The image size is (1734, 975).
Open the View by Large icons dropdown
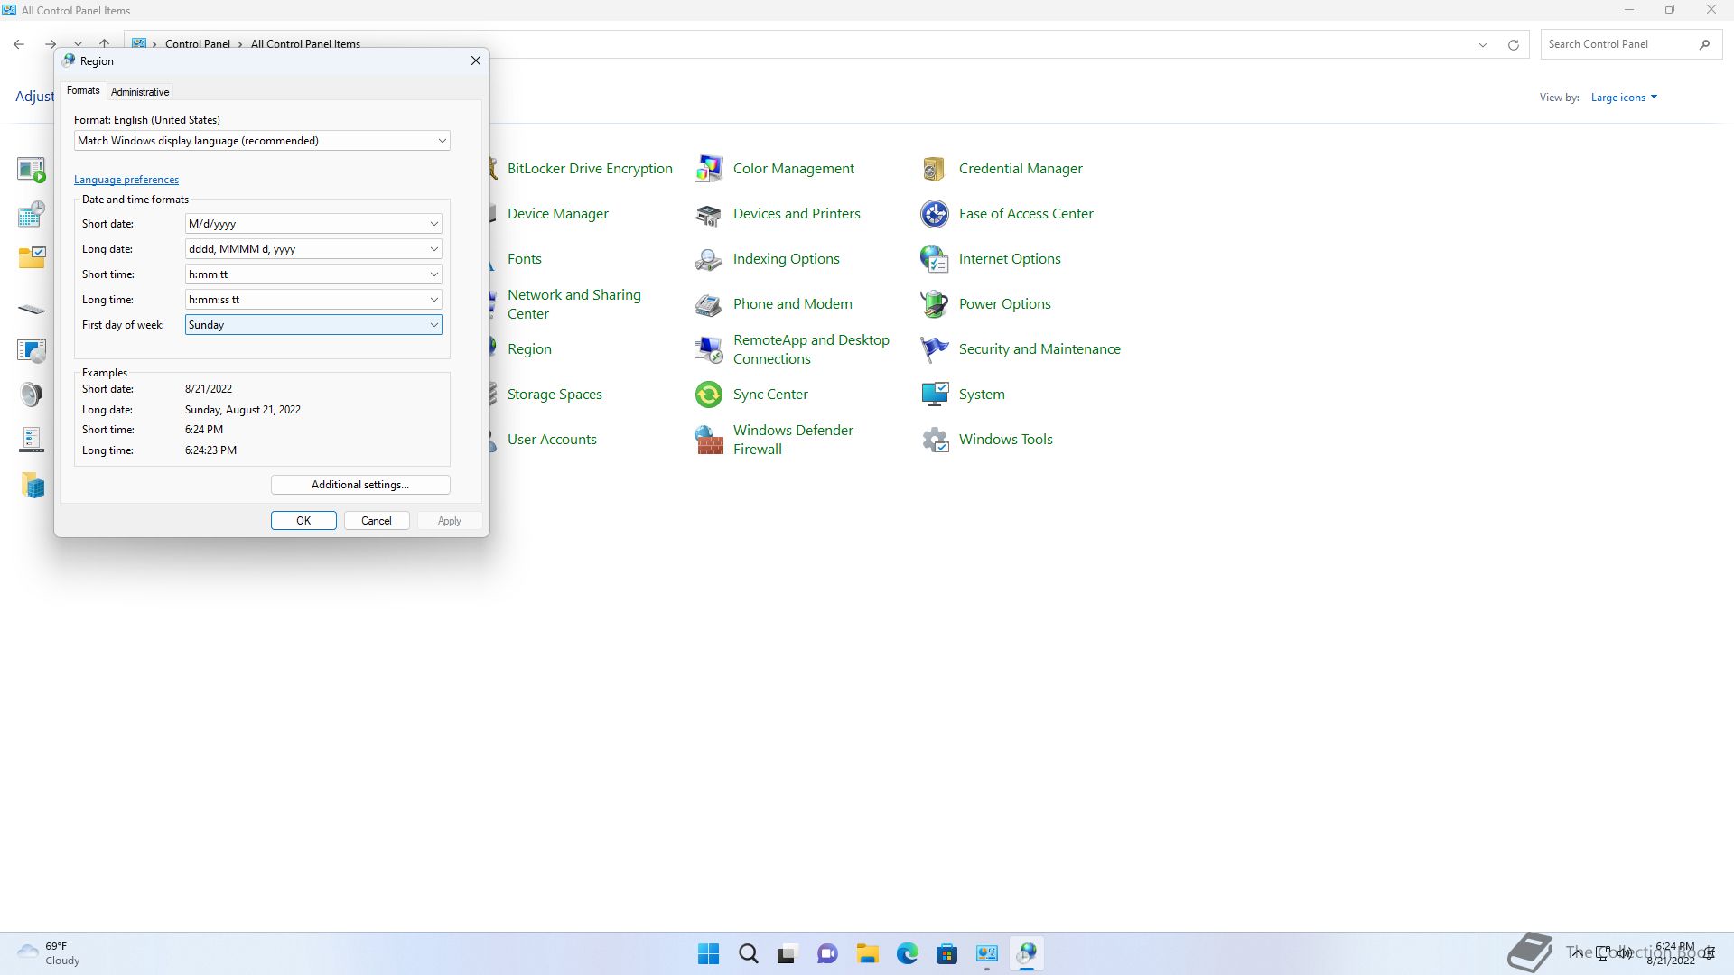pos(1624,97)
